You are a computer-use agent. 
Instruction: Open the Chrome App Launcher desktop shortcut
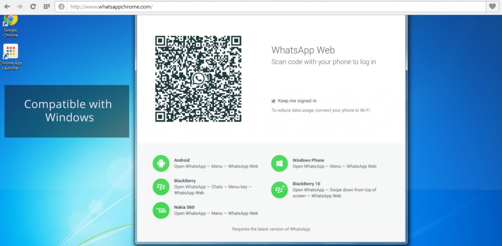[11, 57]
